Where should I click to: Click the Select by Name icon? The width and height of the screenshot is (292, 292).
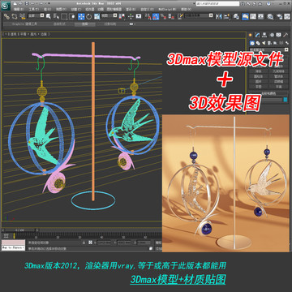coord(56,16)
